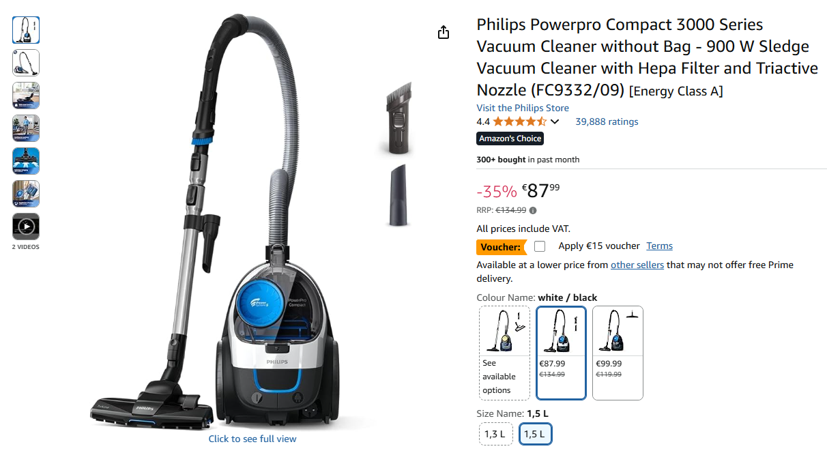This screenshot has width=827, height=453.
Task: View the third gallery thumbnail
Action: click(26, 96)
